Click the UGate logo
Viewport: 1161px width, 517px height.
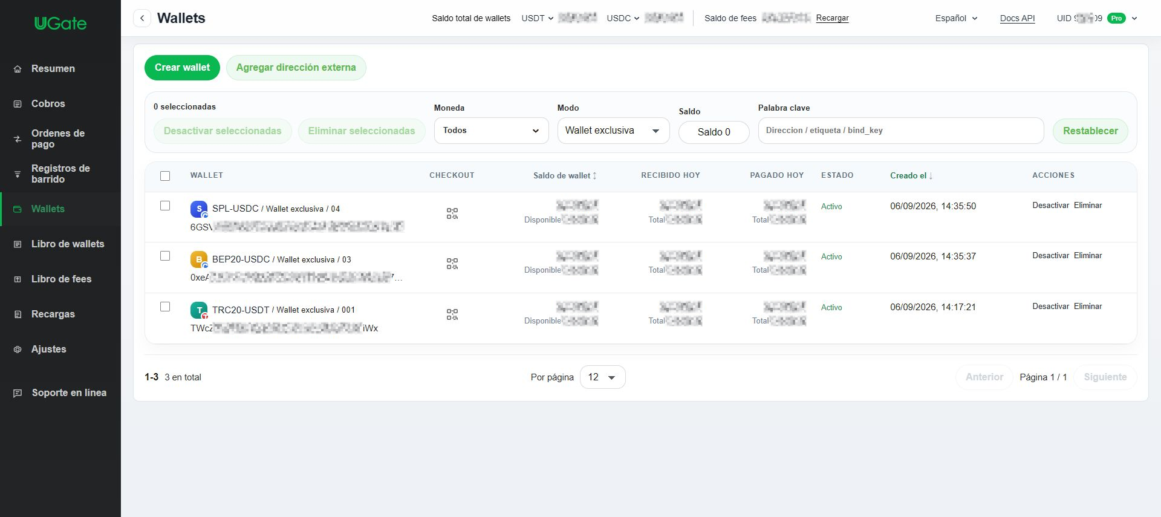click(x=60, y=24)
